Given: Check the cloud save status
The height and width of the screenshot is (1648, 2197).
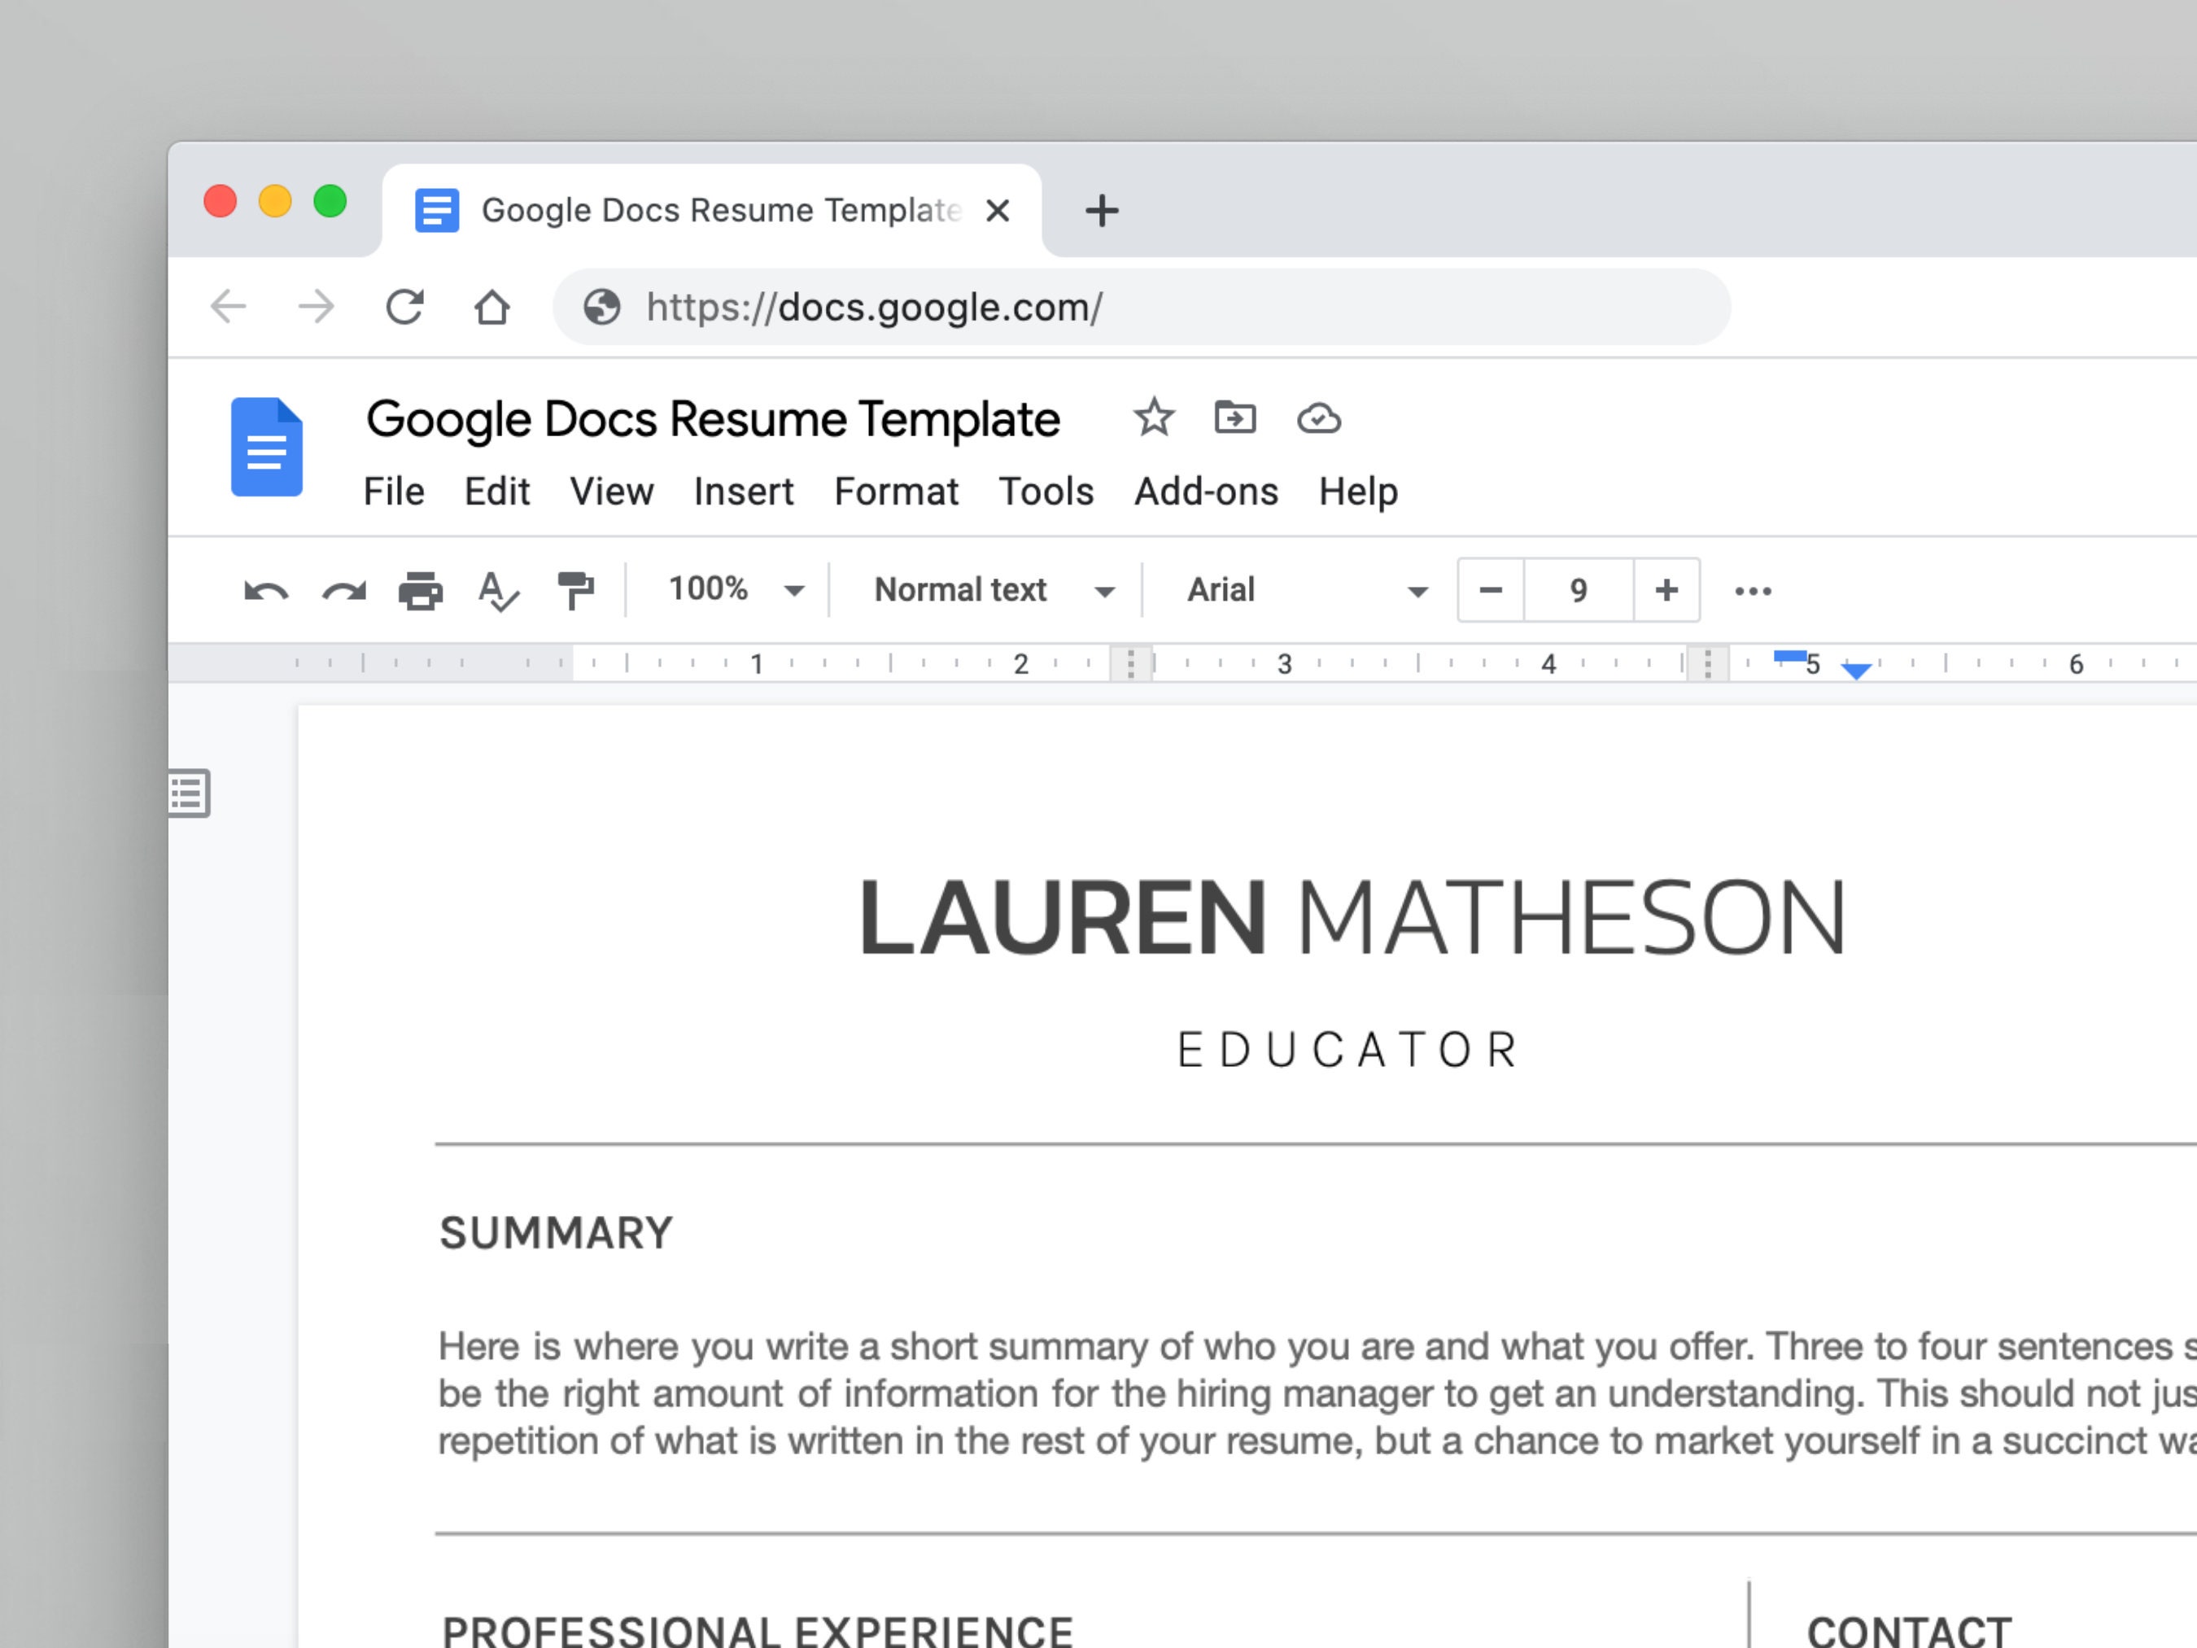Looking at the screenshot, I should click(1319, 418).
